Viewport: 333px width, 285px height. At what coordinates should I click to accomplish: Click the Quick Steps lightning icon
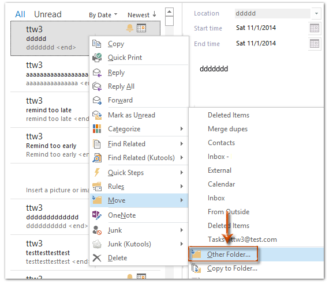tap(97, 173)
